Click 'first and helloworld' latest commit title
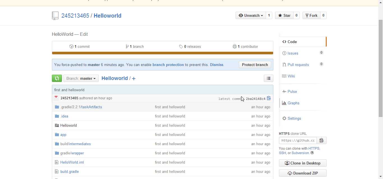 pyautogui.click(x=69, y=90)
